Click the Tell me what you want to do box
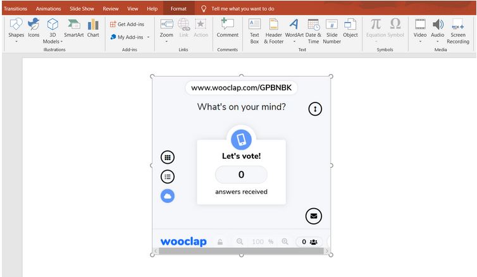This screenshot has width=477, height=277. point(243,9)
